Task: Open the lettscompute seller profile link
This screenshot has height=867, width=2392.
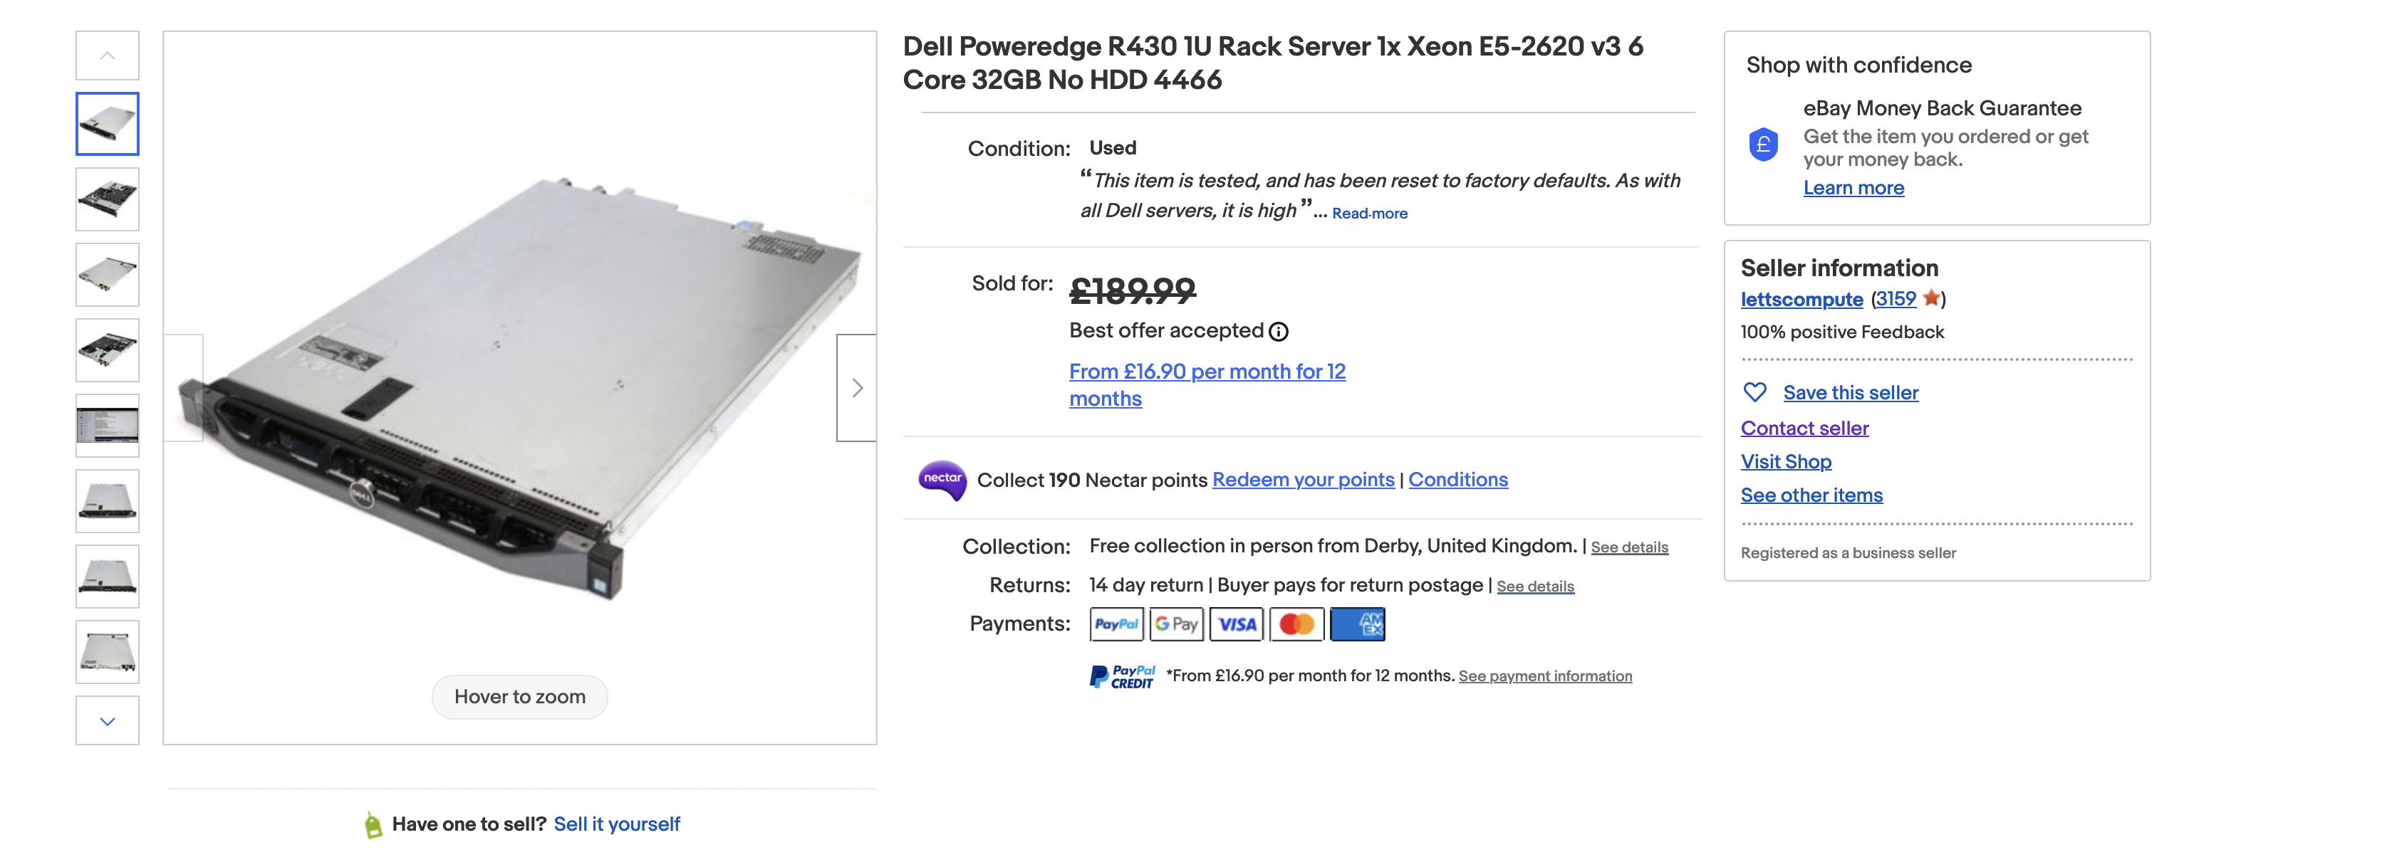Action: [1801, 300]
